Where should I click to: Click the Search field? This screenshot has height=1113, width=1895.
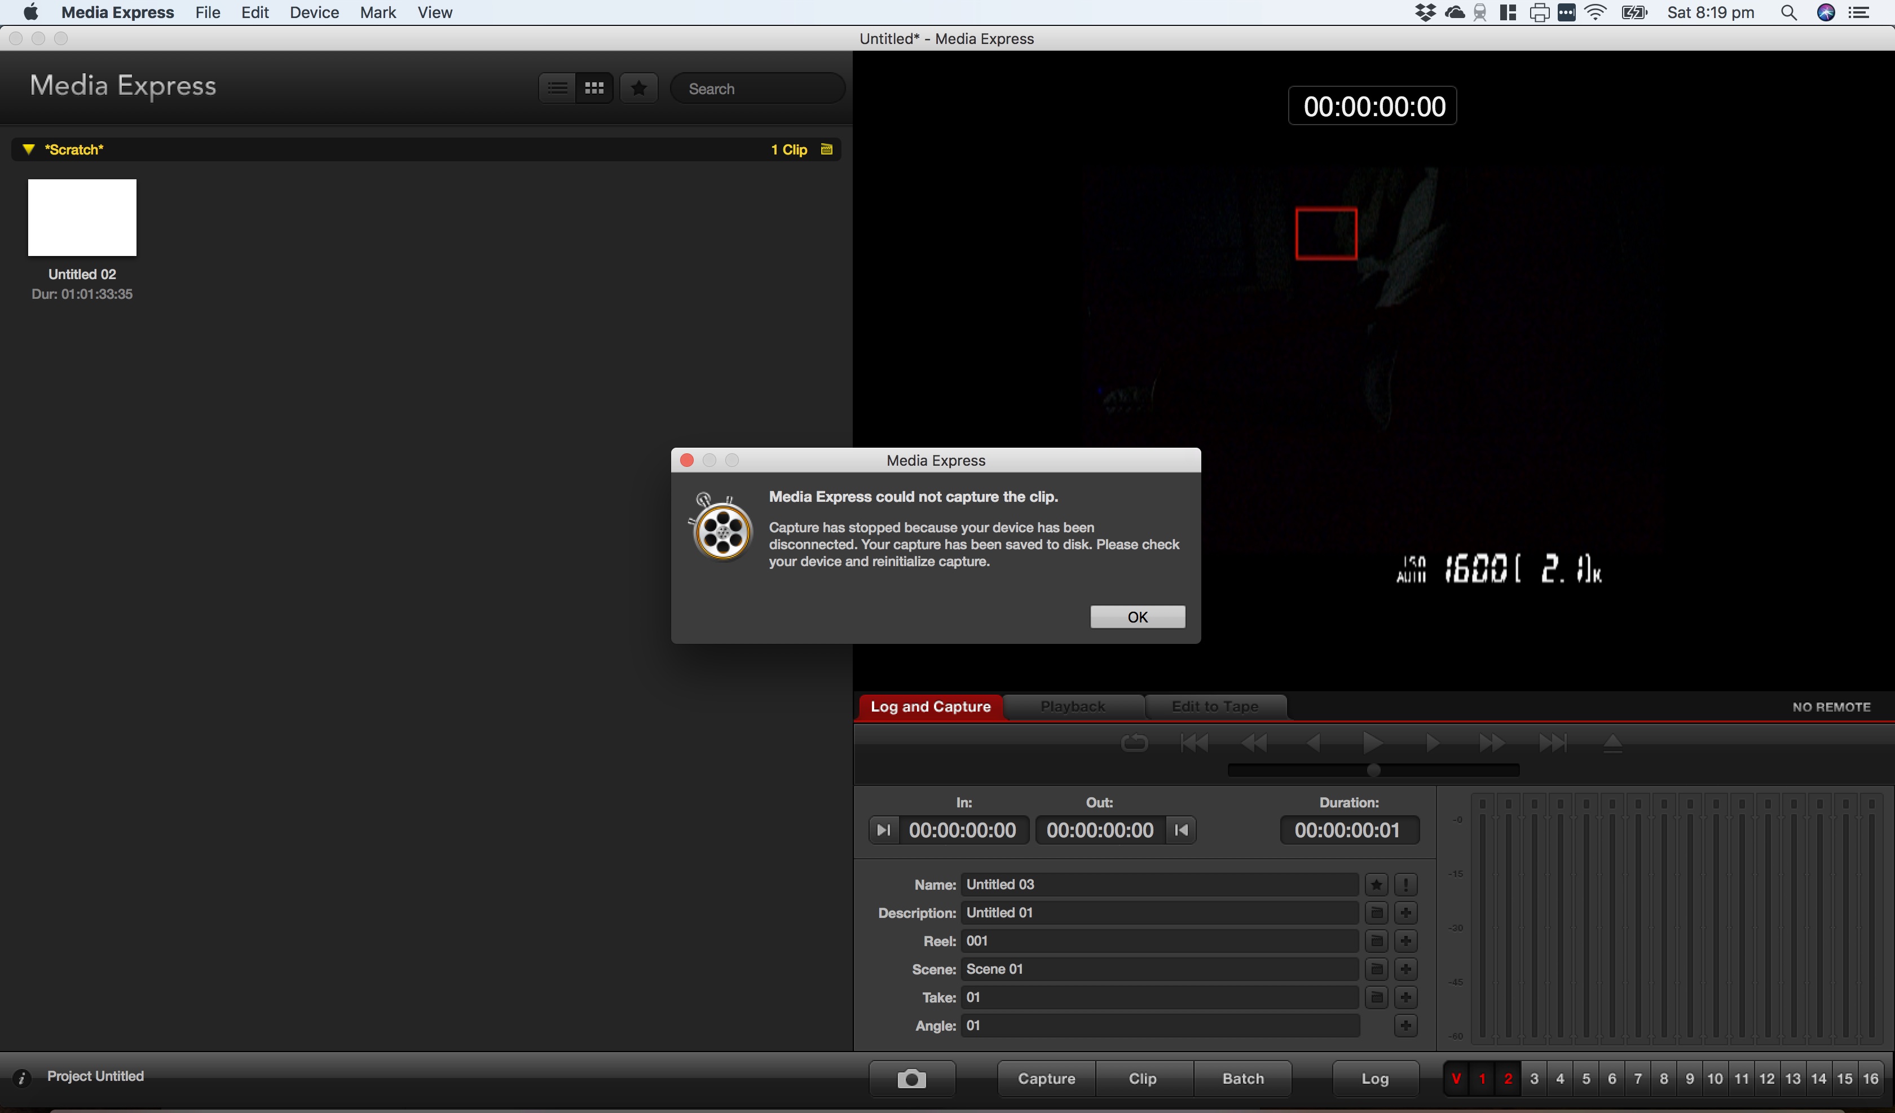(x=757, y=89)
